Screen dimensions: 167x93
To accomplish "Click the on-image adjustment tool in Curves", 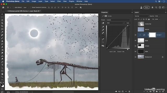I will (103, 23).
